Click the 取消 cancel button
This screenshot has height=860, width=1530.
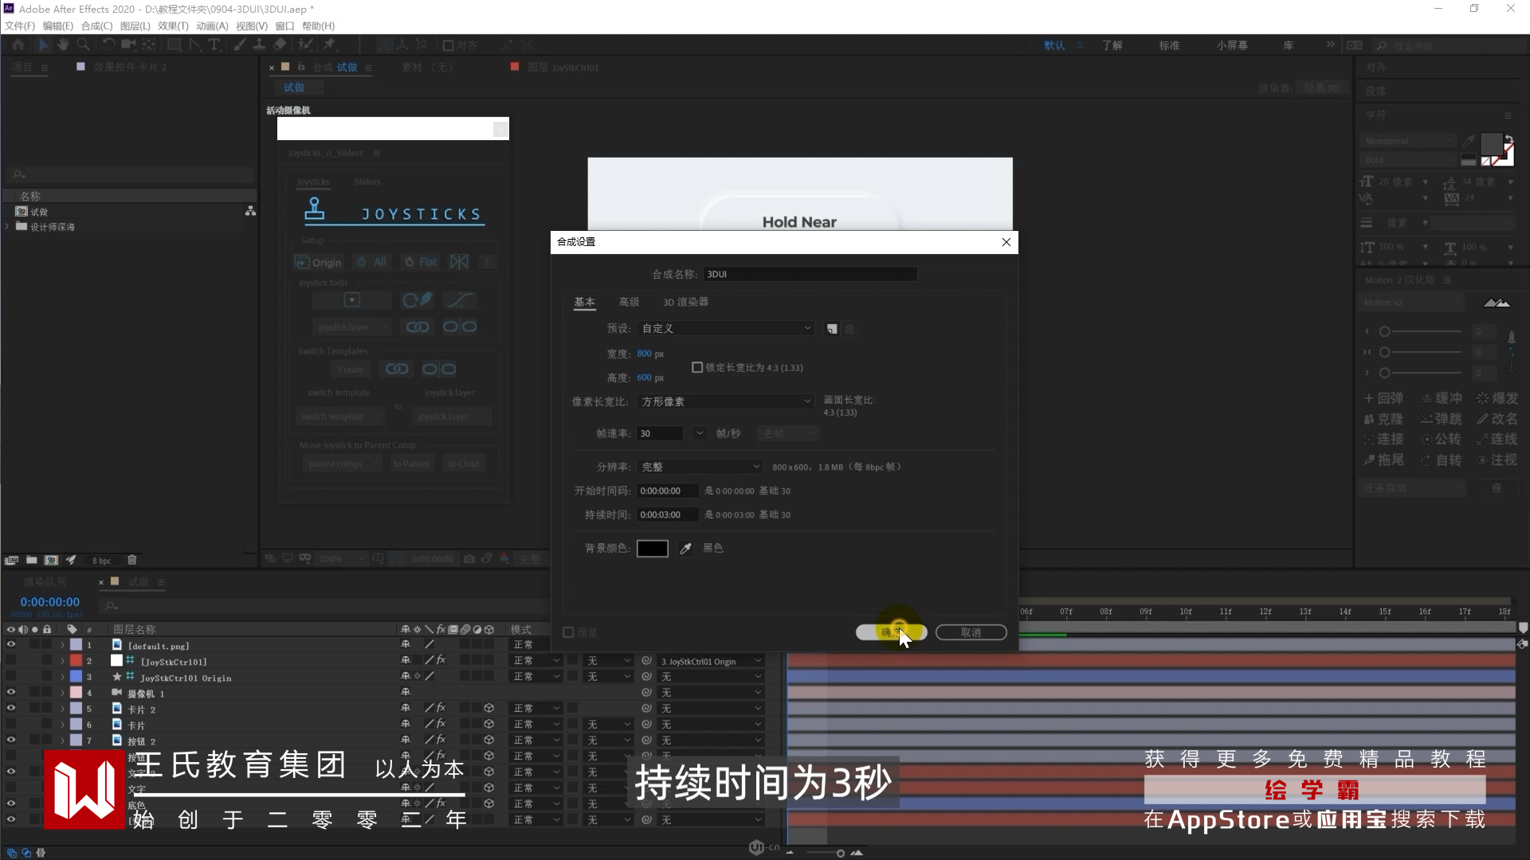971,632
